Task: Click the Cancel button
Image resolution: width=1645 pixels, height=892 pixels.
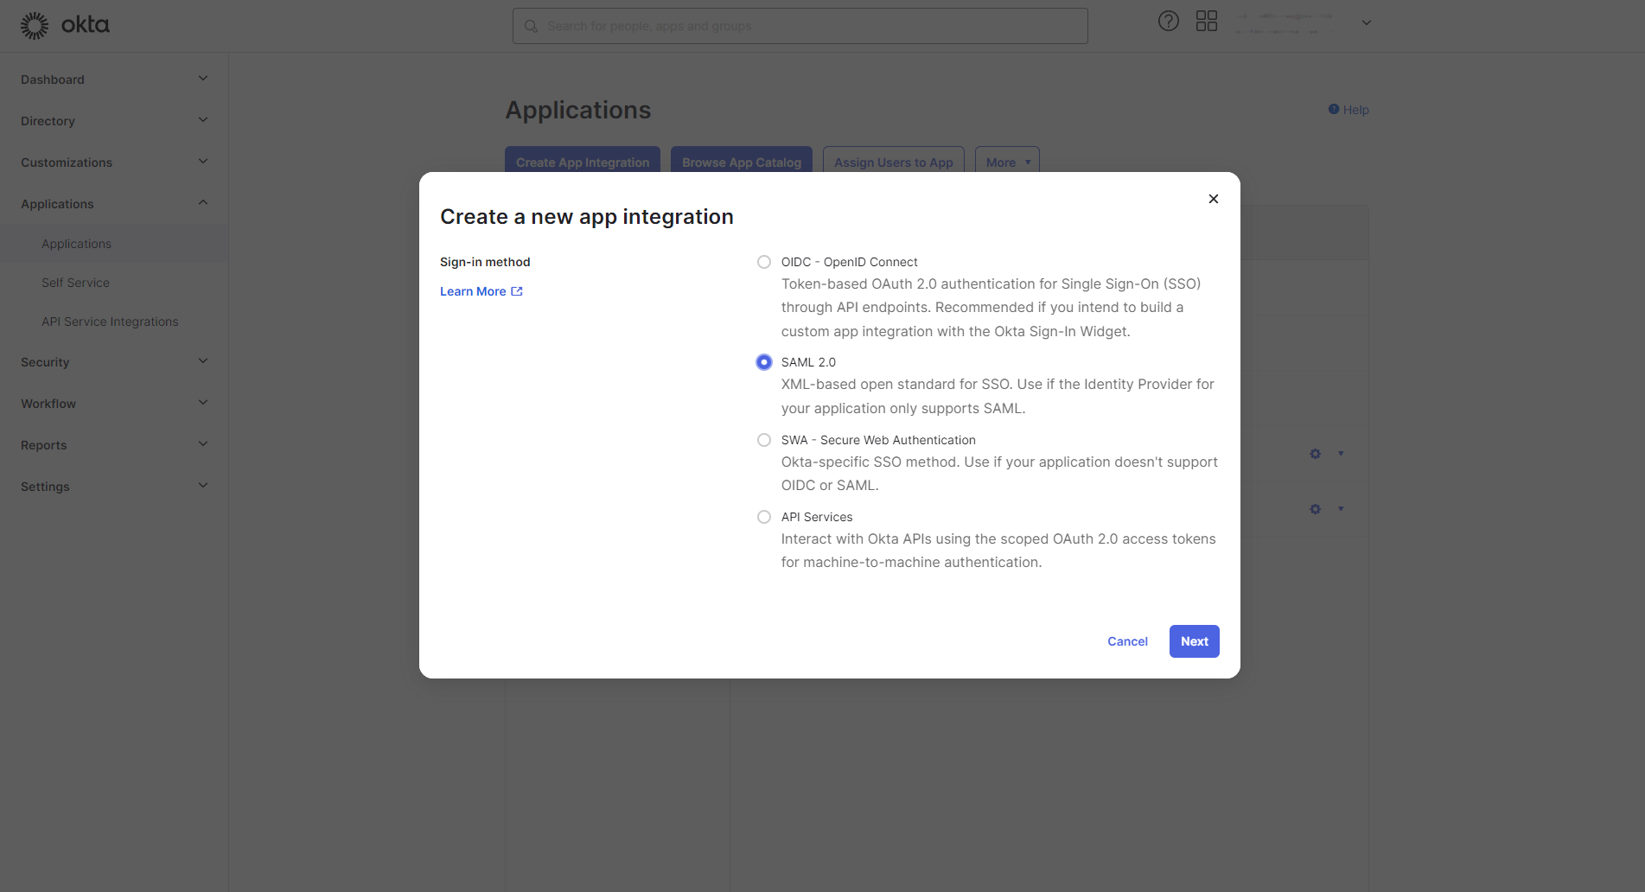Action: (x=1127, y=641)
